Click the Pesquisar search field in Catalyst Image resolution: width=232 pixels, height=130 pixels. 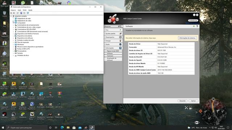(111, 26)
